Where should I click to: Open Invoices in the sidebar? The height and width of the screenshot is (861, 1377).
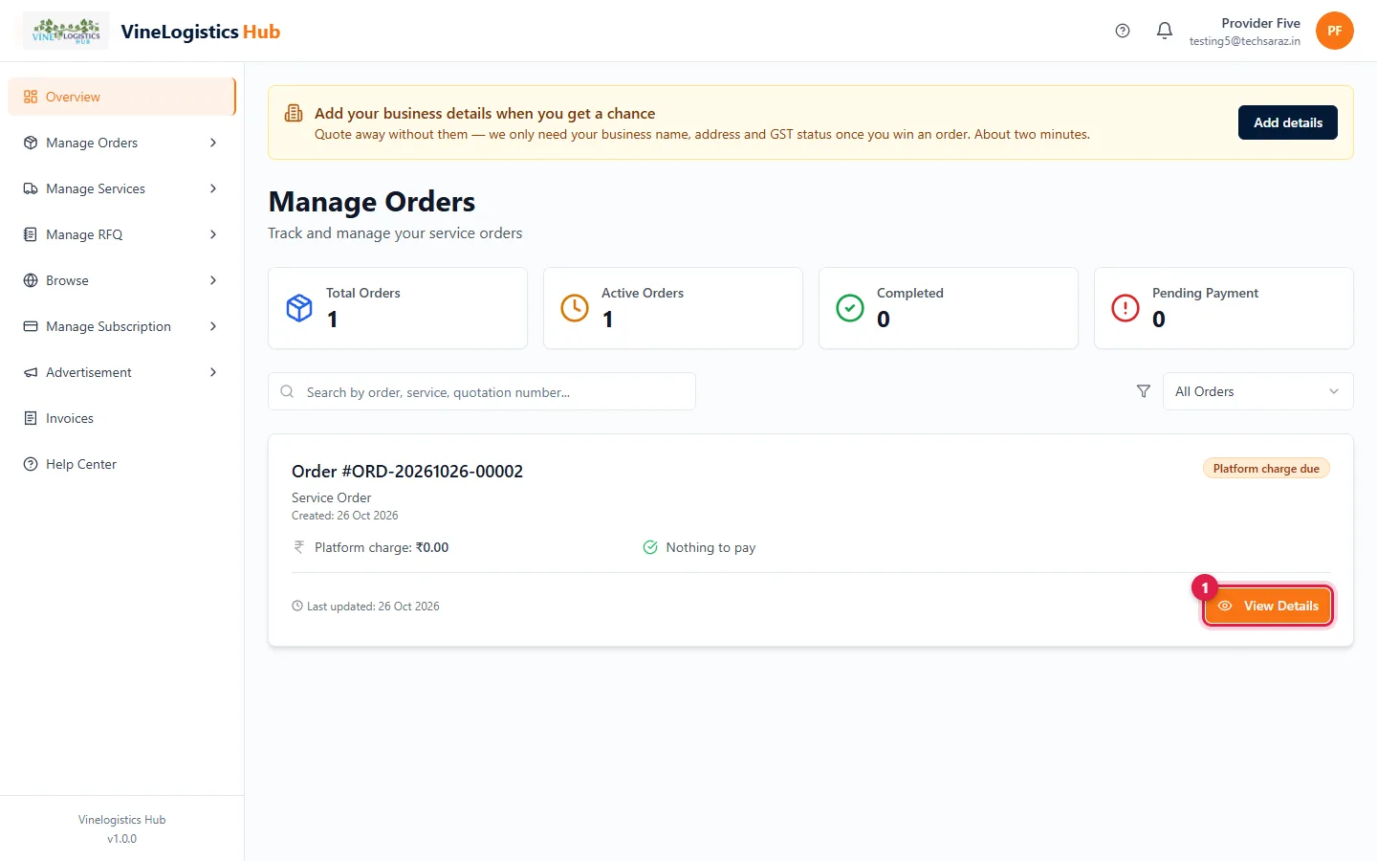coord(121,418)
